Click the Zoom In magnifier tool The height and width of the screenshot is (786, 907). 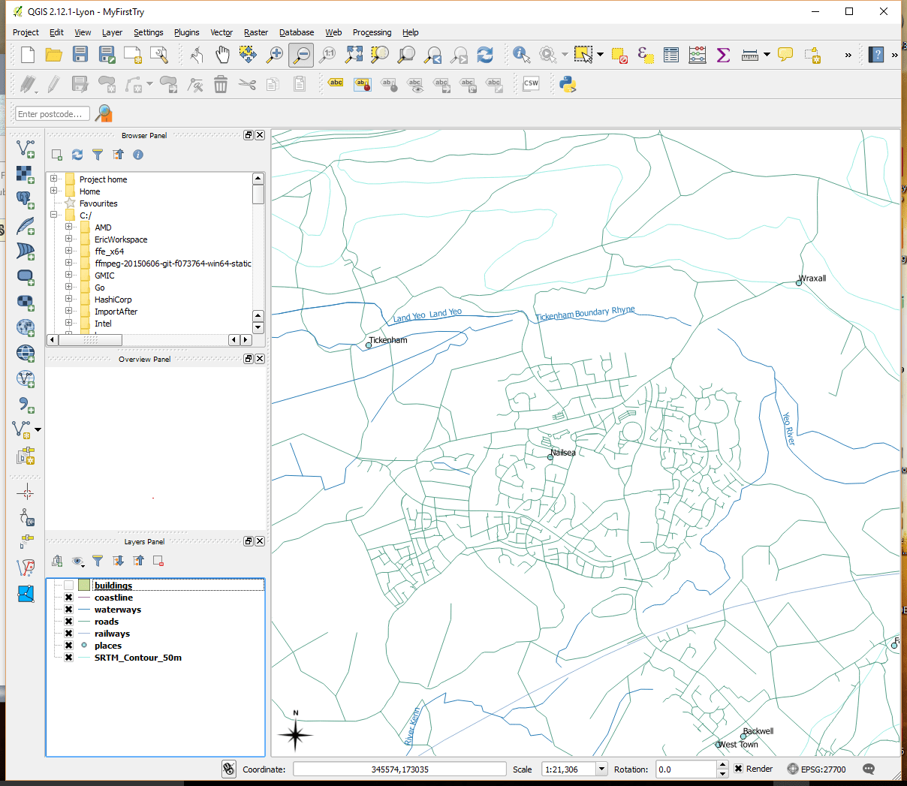[x=275, y=55]
